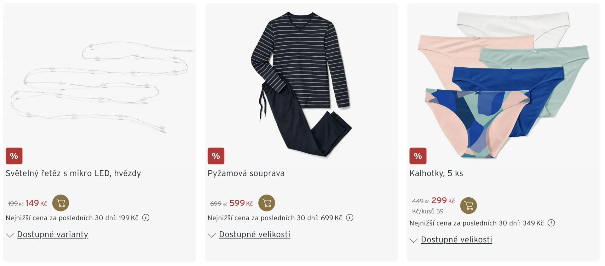Open price info for light chain
The height and width of the screenshot is (266, 605).
(146, 218)
